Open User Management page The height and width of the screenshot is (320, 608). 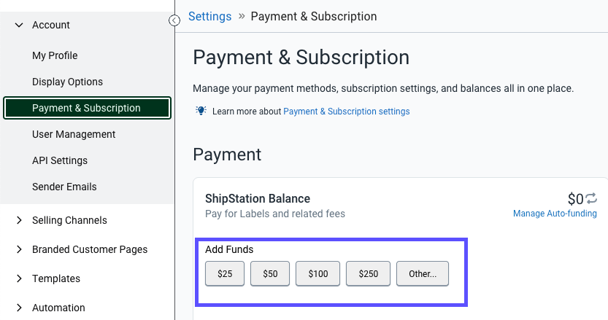pyautogui.click(x=74, y=134)
